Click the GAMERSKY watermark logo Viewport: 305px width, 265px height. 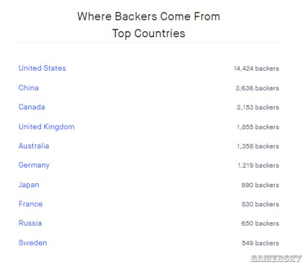pyautogui.click(x=276, y=258)
